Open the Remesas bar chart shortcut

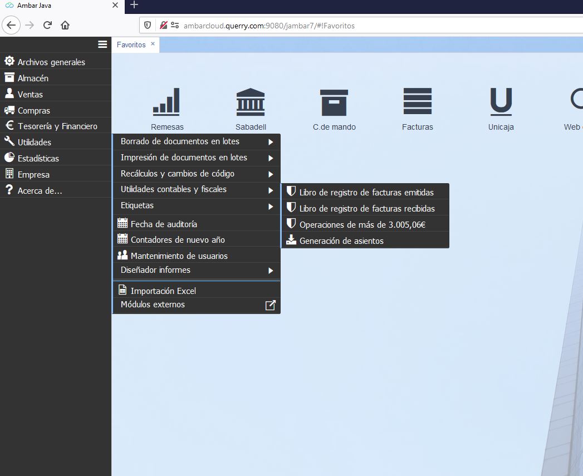coord(166,102)
